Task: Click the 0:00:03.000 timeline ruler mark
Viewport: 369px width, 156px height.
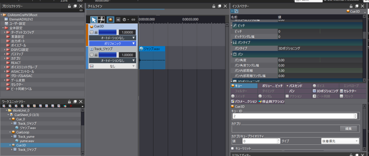Action: point(190,19)
